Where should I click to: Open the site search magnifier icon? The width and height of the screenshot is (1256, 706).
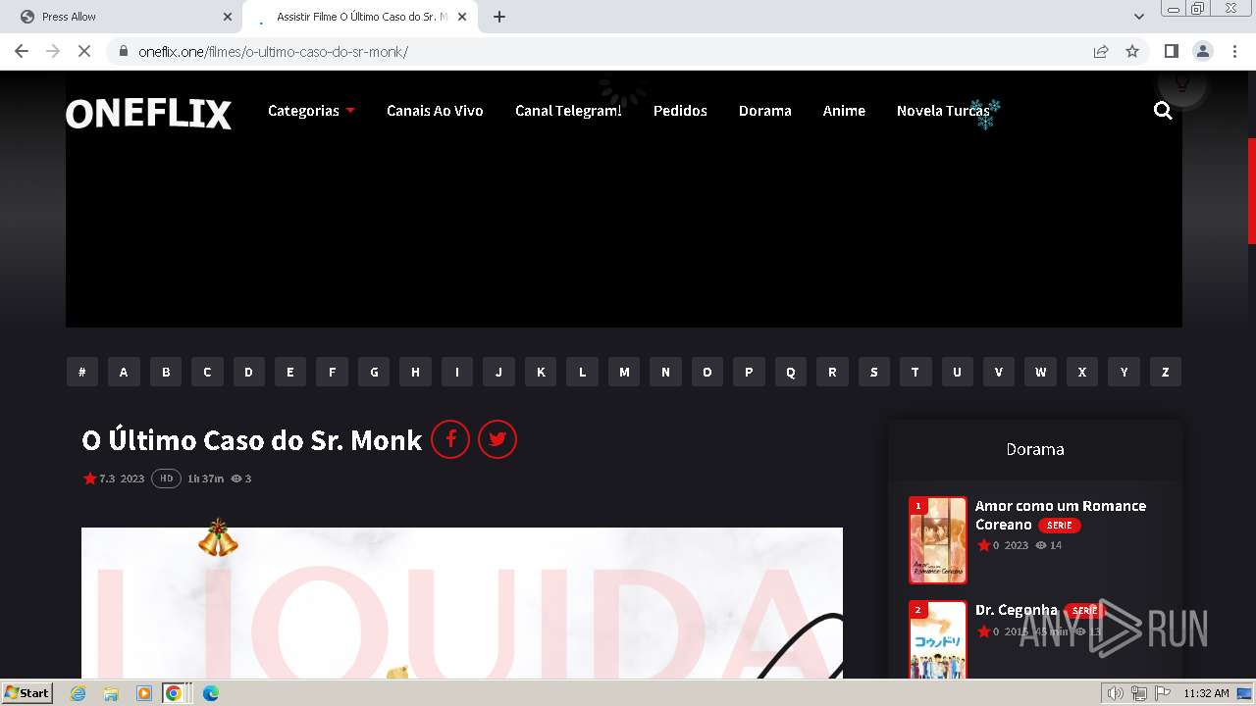click(x=1163, y=111)
